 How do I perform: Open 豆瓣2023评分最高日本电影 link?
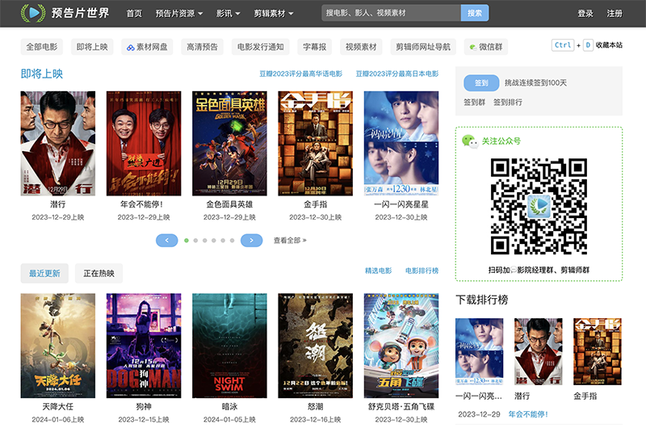pos(397,73)
